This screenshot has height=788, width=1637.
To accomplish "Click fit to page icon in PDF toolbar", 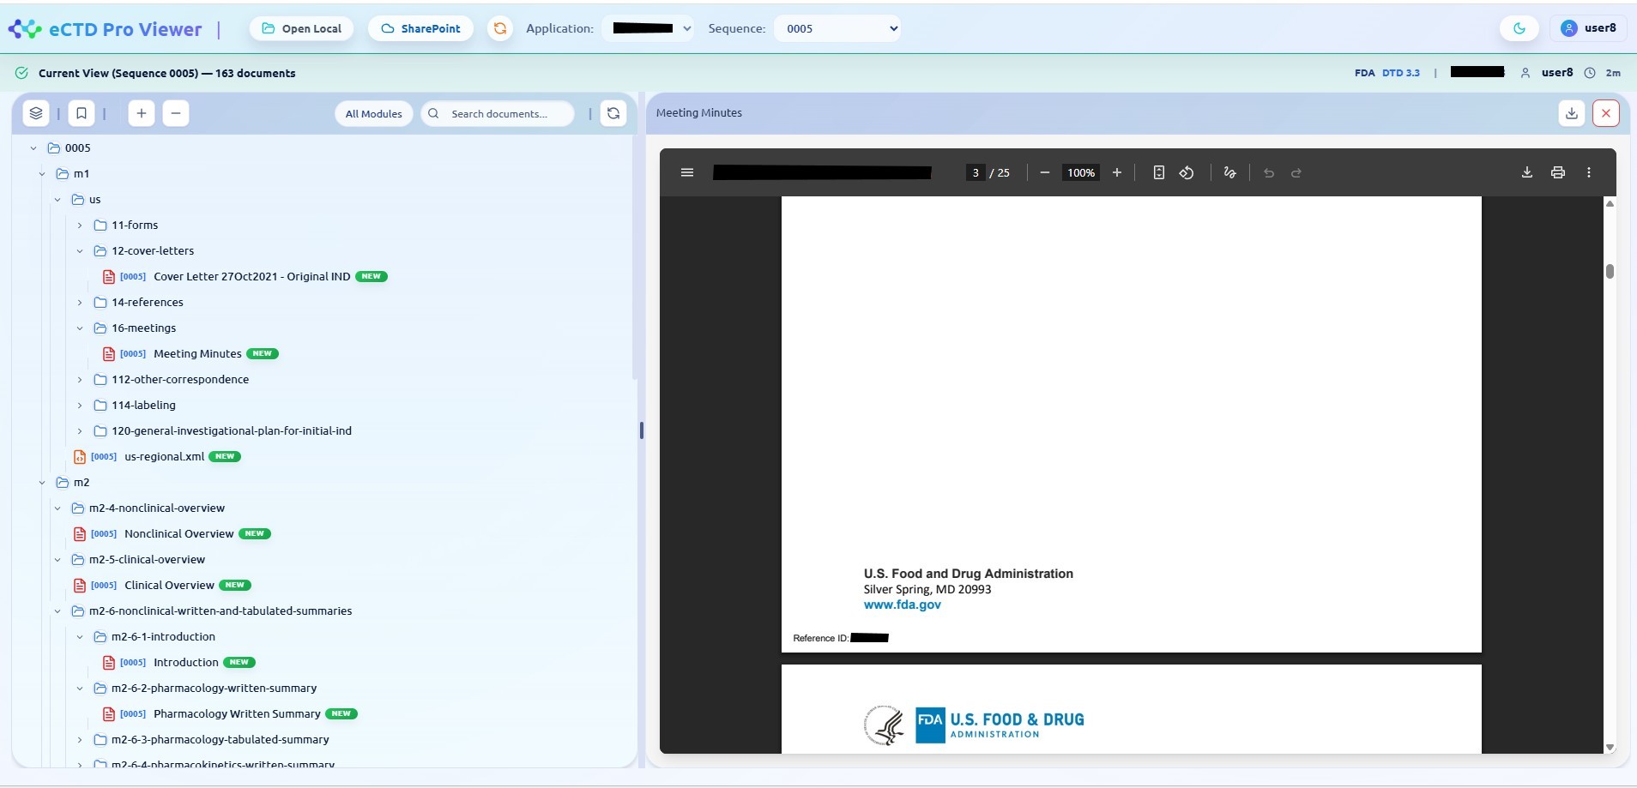I will [1159, 172].
